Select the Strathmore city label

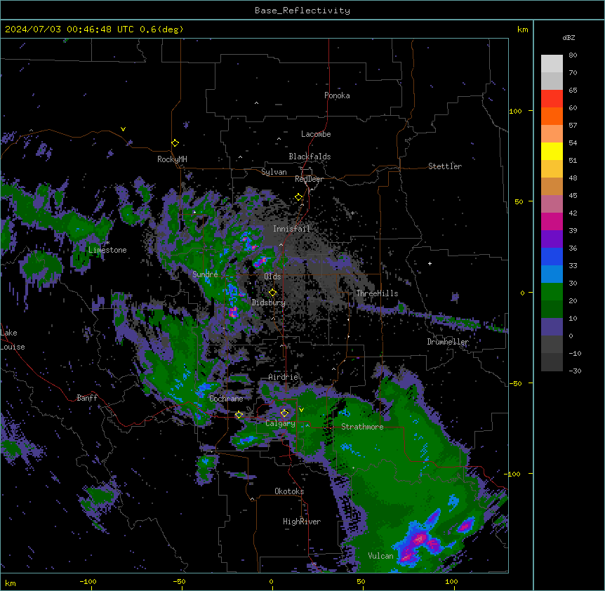point(362,427)
